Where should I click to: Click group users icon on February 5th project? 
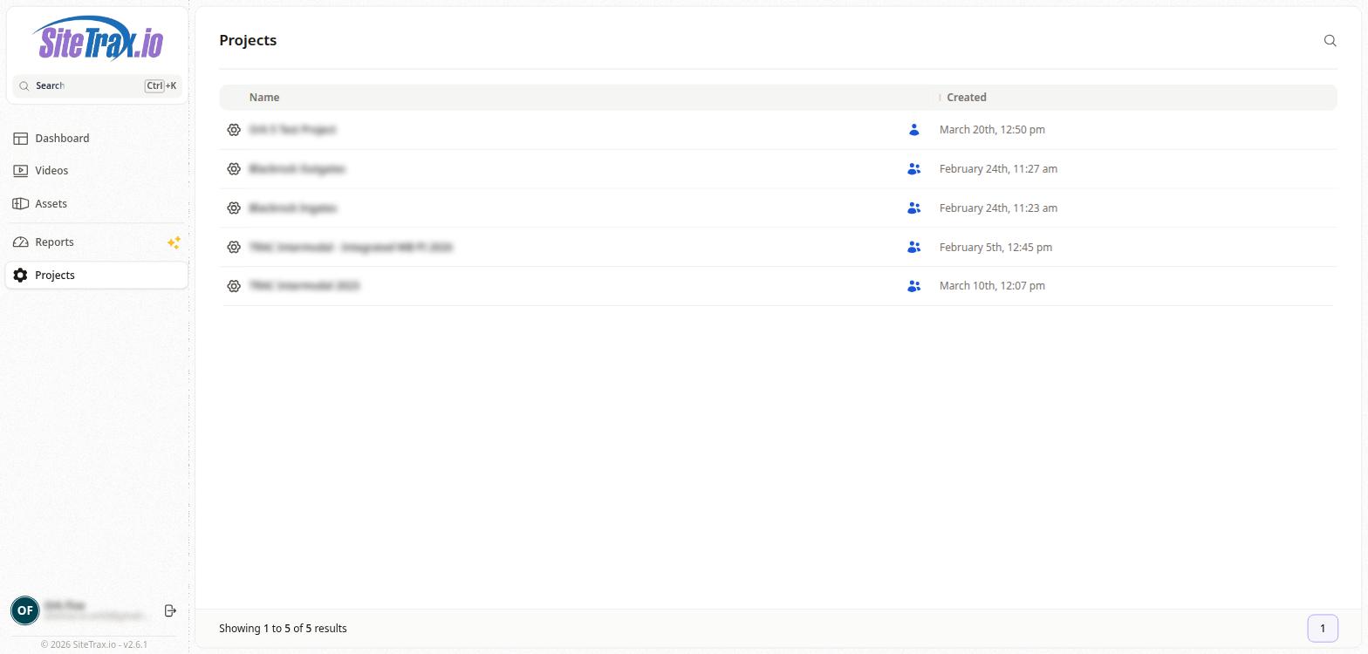pyautogui.click(x=913, y=248)
